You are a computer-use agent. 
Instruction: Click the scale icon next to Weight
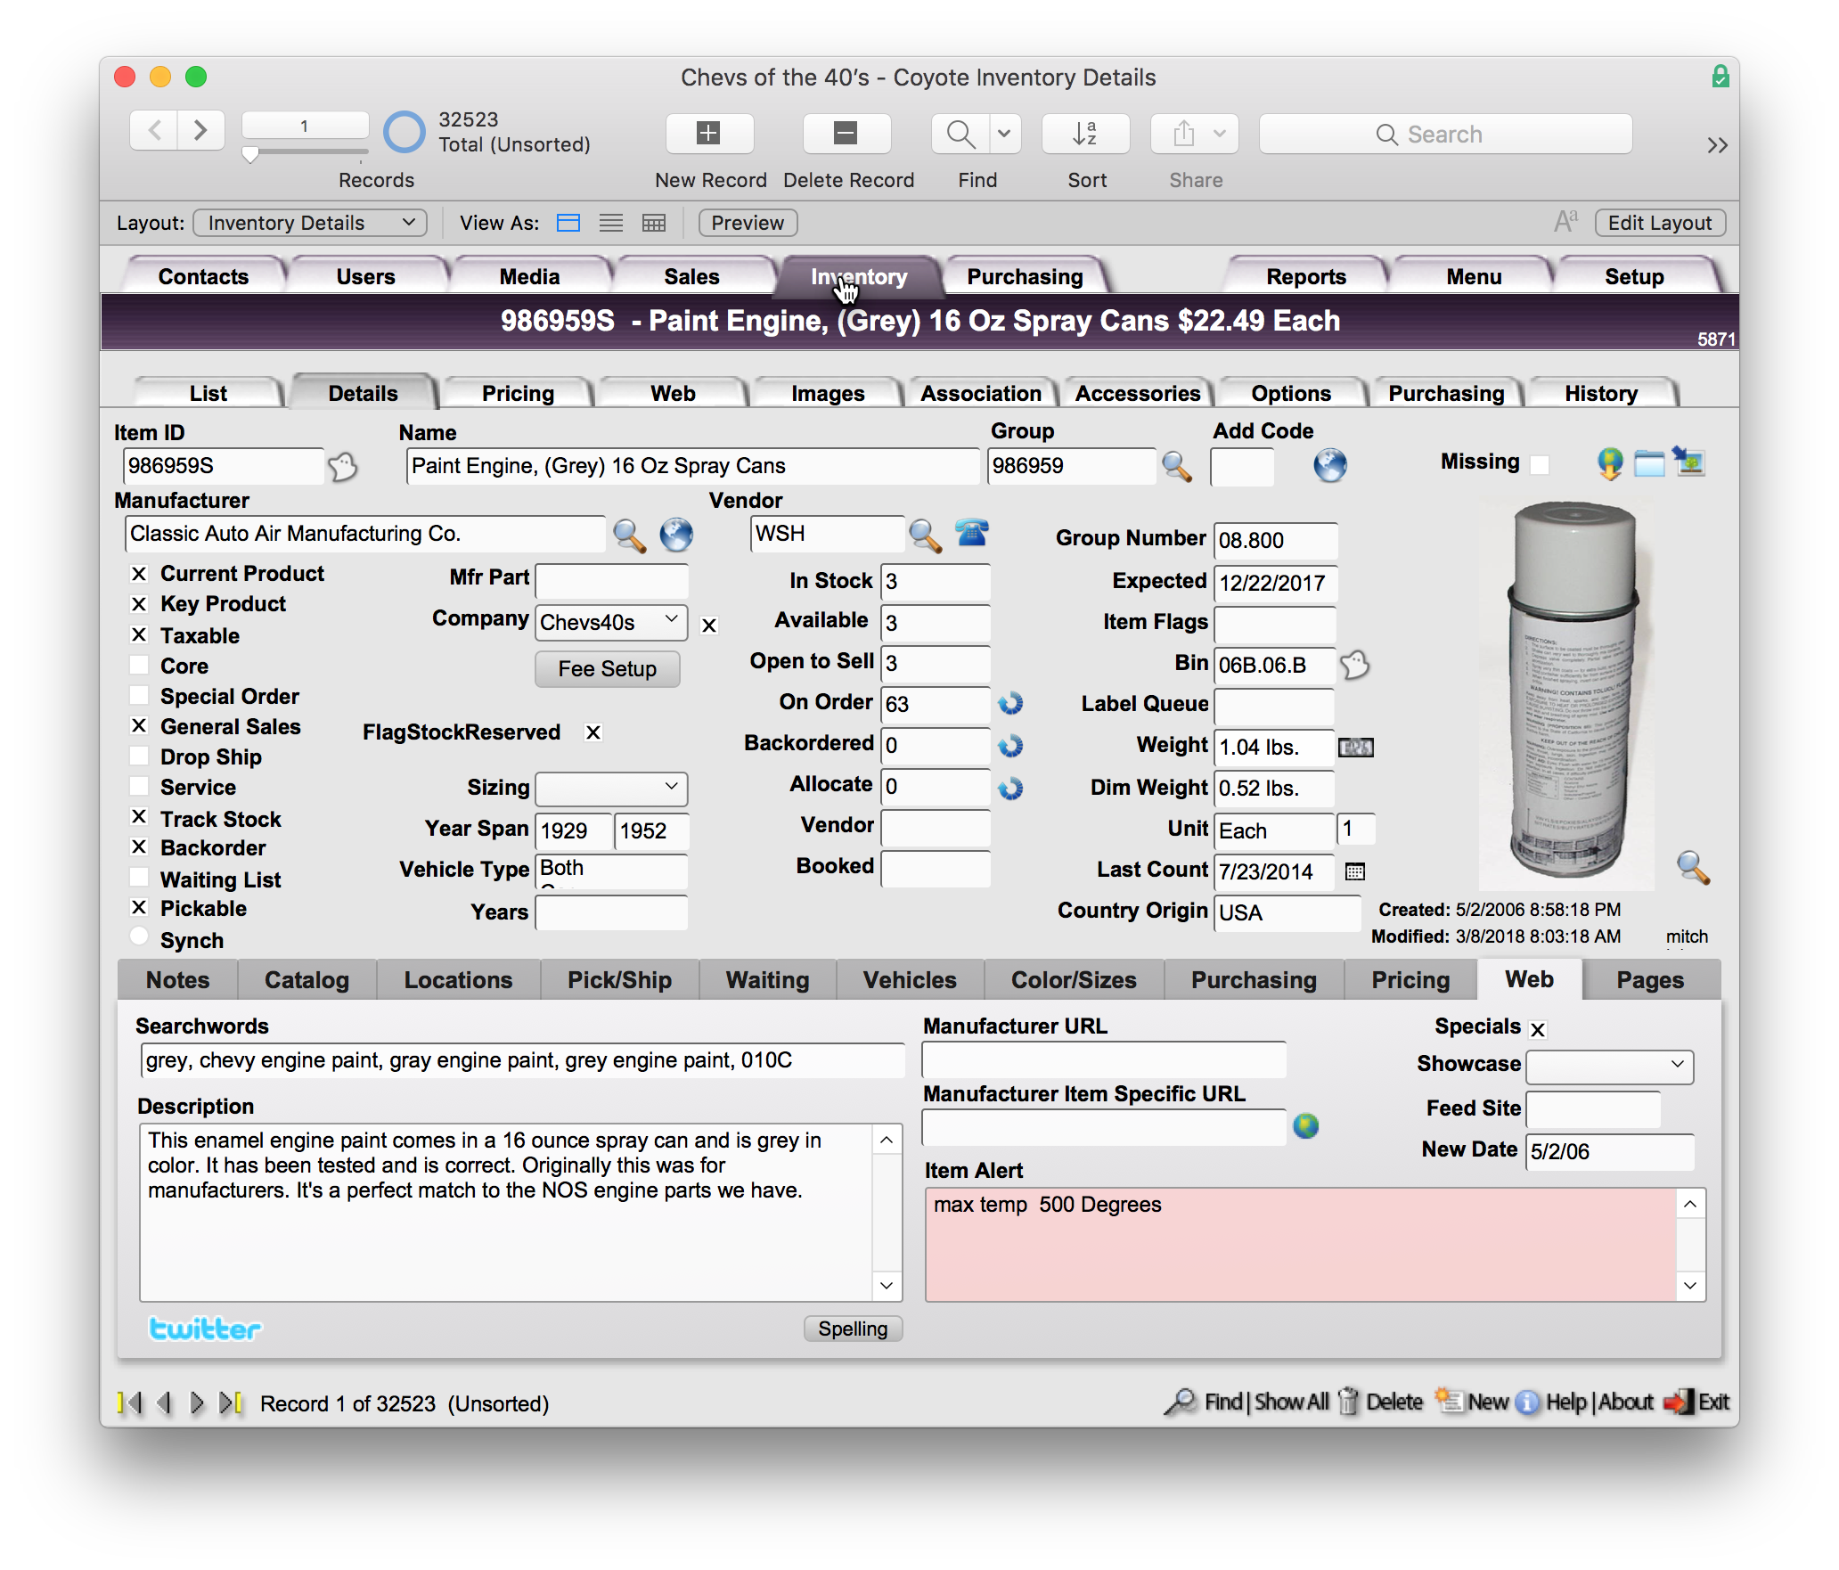pos(1355,748)
